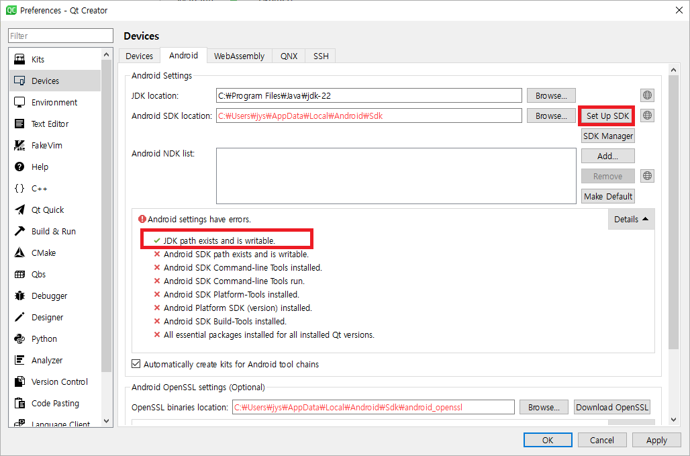Click 'Android SDK Command-line Tools run.'
The width and height of the screenshot is (690, 456).
click(234, 281)
